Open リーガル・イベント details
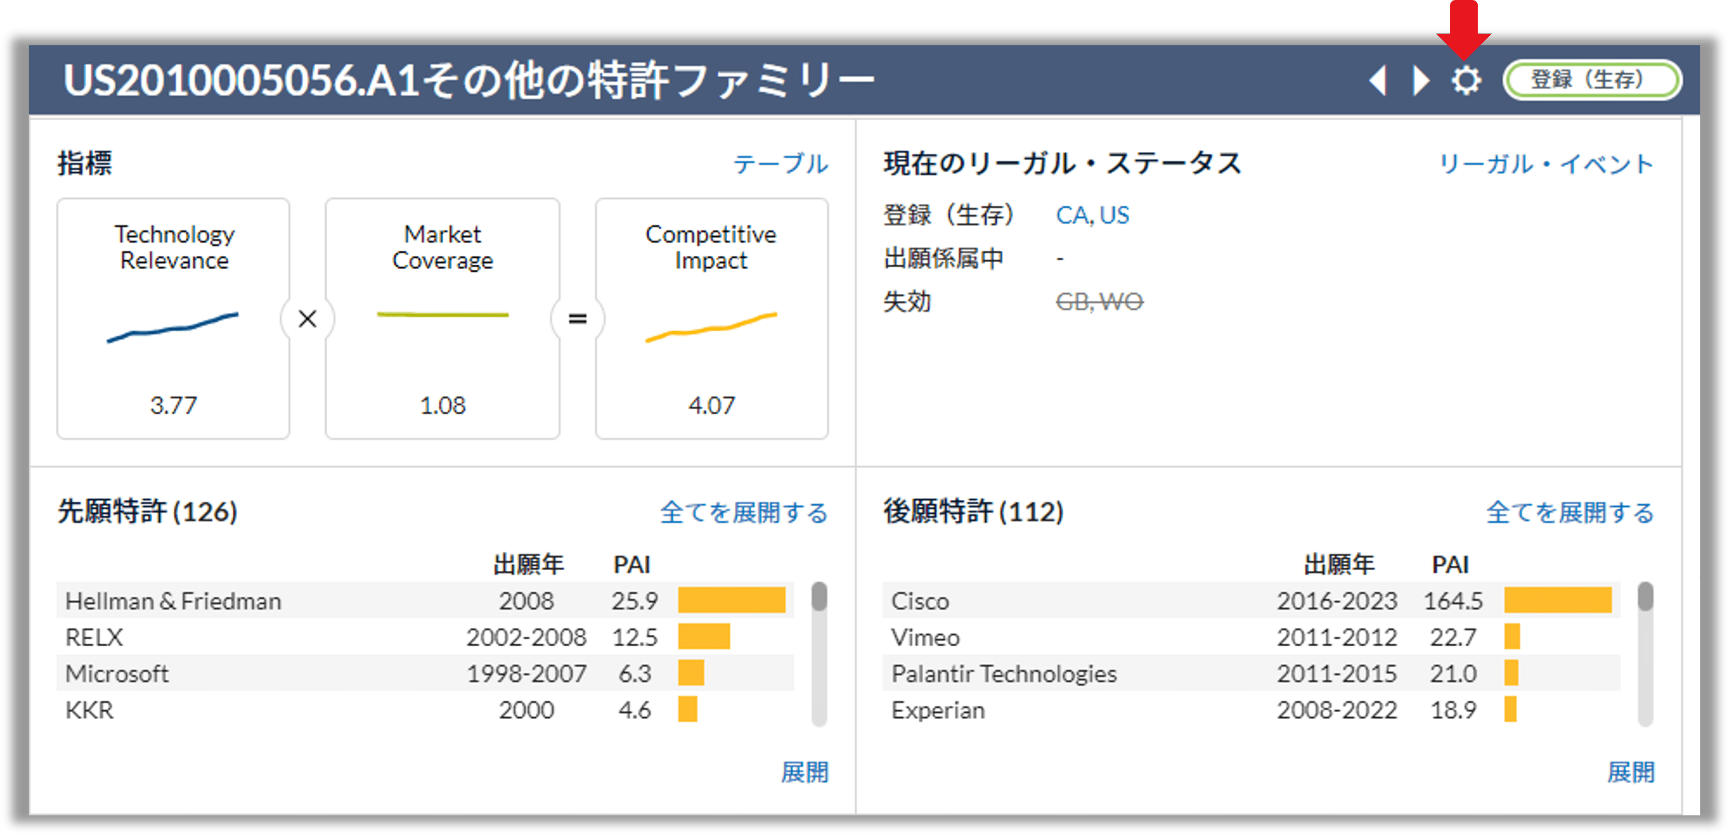Screen dimensions: 1729x835 [1546, 163]
